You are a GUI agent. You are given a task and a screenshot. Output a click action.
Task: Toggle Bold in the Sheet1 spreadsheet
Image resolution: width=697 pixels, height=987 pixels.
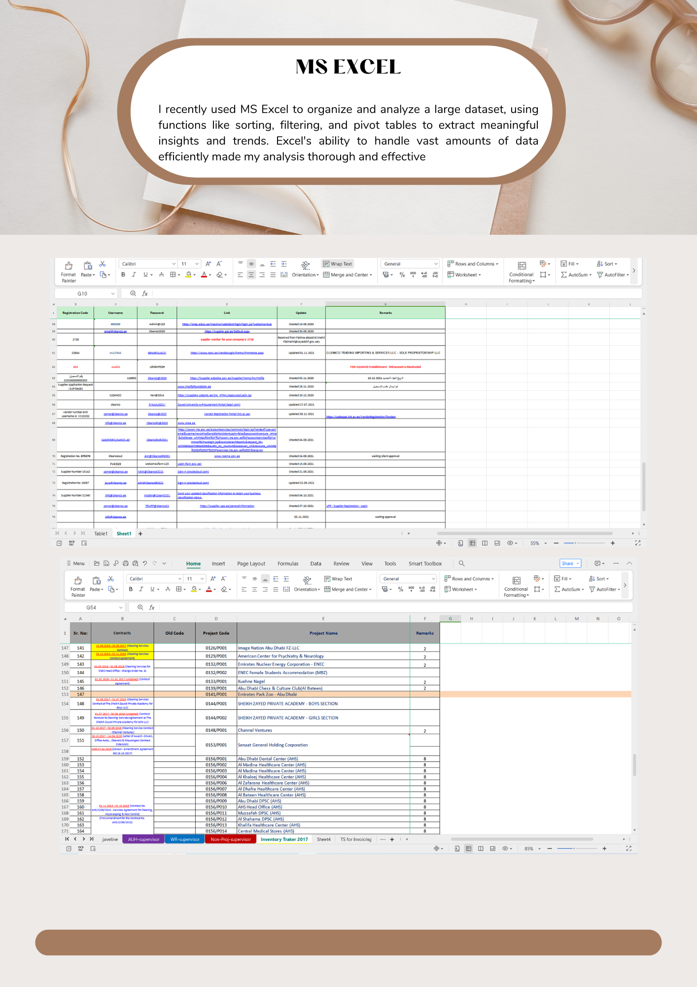coord(123,275)
